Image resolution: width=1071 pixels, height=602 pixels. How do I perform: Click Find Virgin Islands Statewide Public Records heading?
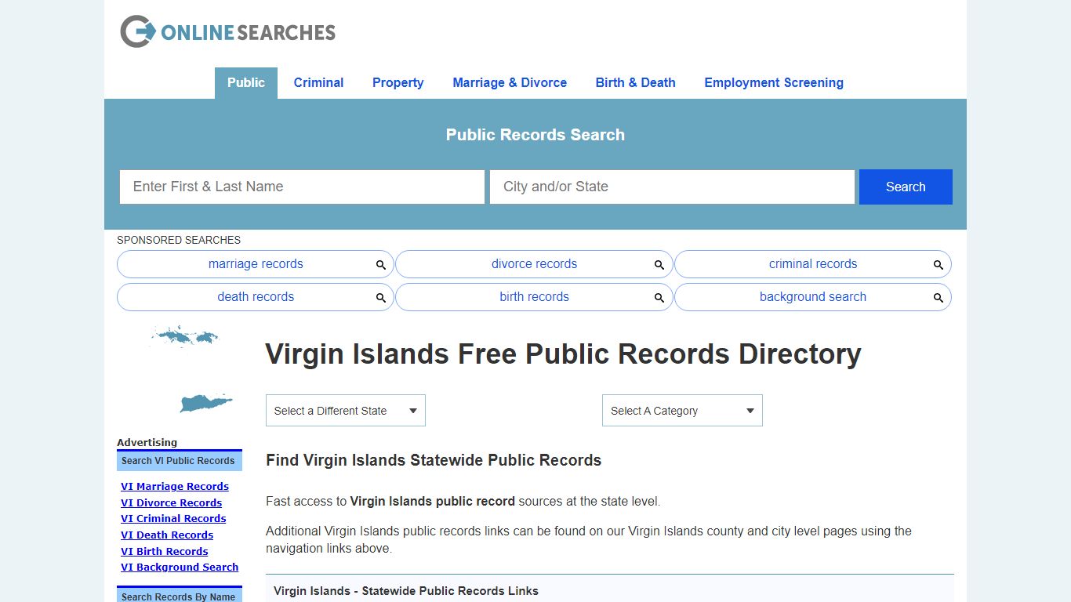[434, 460]
